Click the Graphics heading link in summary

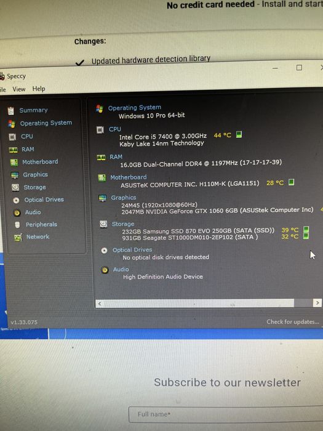click(x=123, y=198)
